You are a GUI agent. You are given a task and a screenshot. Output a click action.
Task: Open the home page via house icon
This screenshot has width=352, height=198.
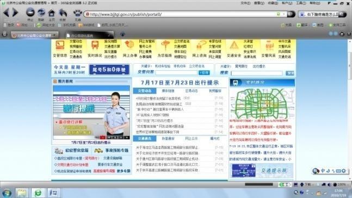point(52,13)
